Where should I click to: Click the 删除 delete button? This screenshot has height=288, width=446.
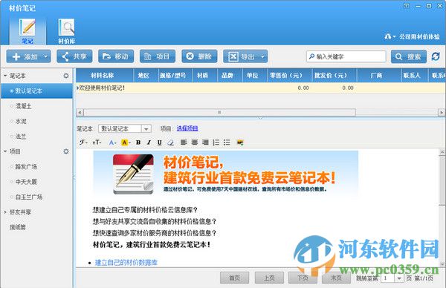199,56
